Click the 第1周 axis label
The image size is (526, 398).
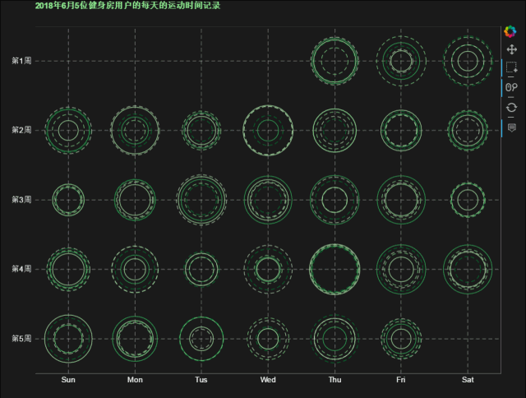21,61
